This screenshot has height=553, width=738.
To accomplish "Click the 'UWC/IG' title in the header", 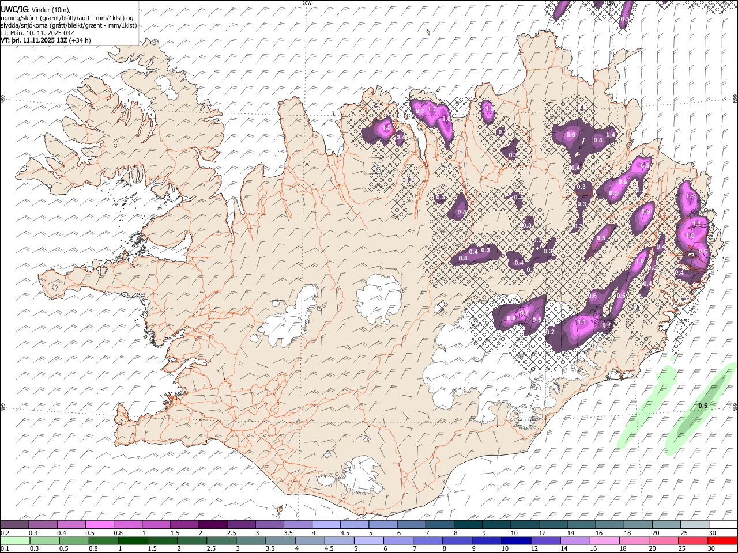I will 13,9.
